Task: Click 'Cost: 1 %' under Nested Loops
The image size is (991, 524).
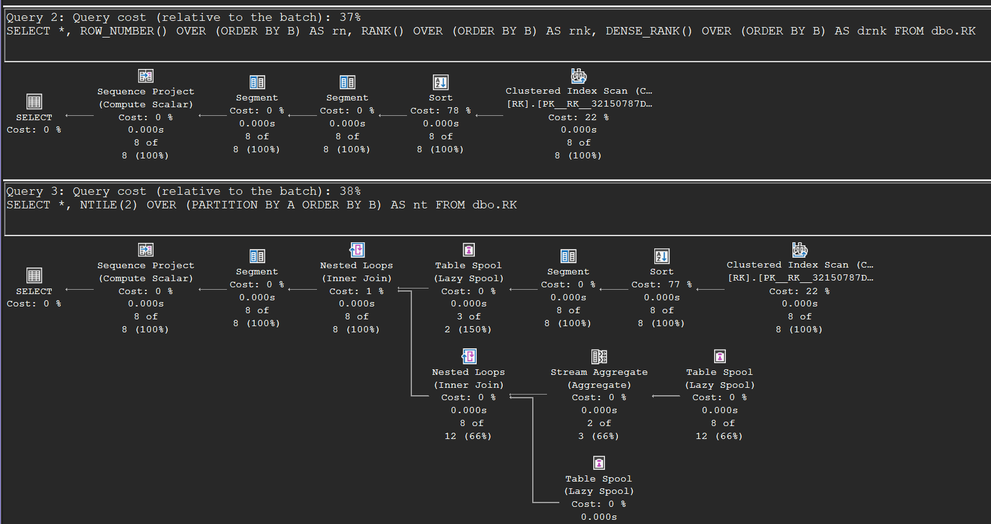Action: pos(357,291)
